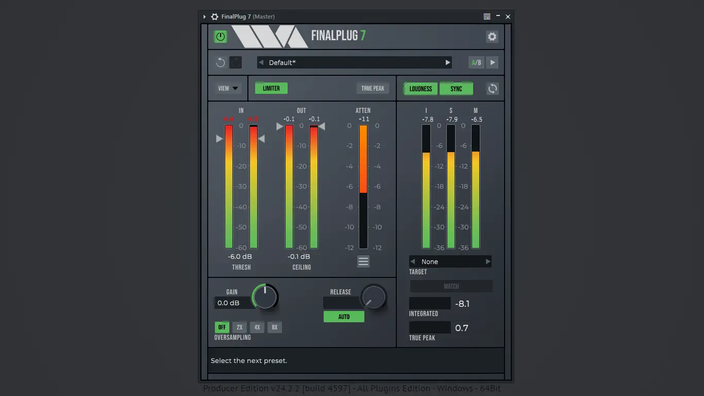Open the attenuation meter hamburger menu
Viewport: 704px width, 396px height.
(x=363, y=261)
